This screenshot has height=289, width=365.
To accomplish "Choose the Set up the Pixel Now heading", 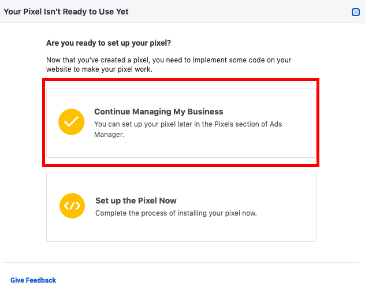I will 136,201.
